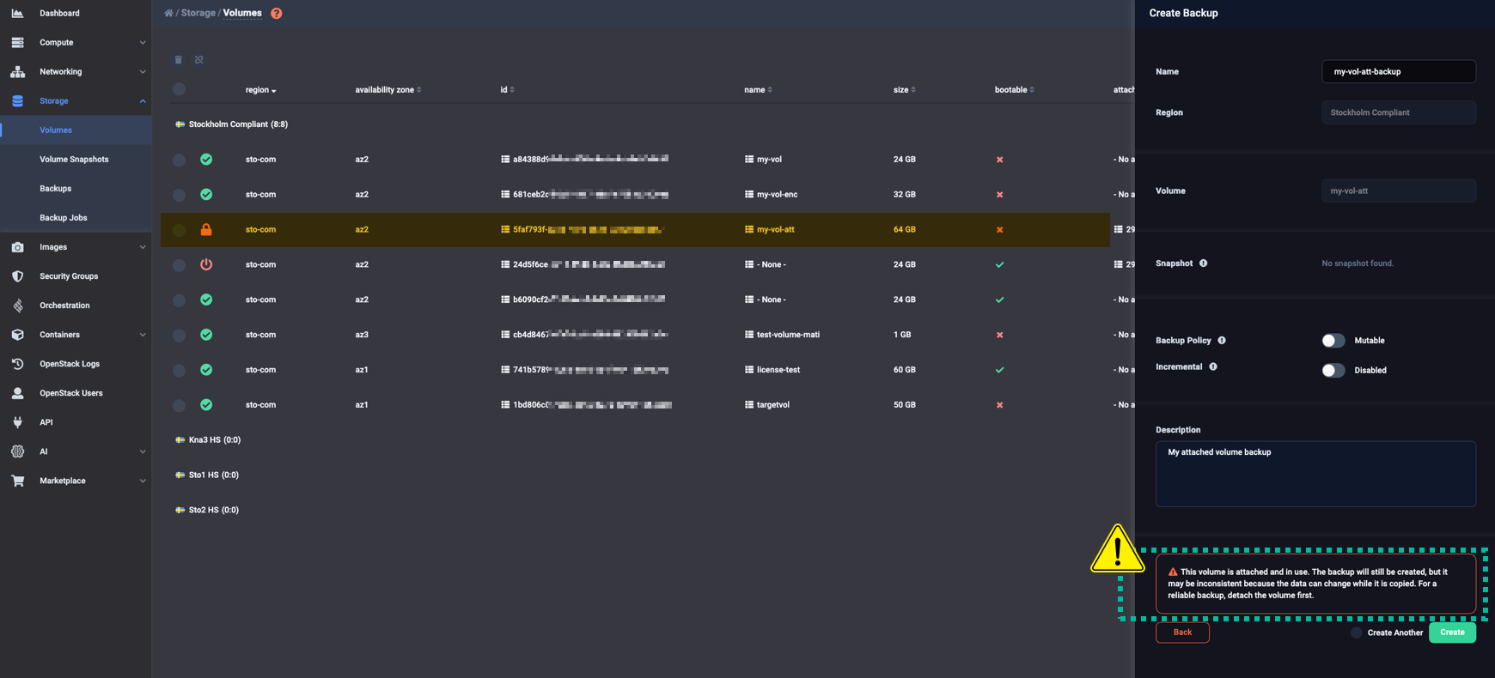
Task: Click the trash delete icon above the table
Action: click(179, 60)
